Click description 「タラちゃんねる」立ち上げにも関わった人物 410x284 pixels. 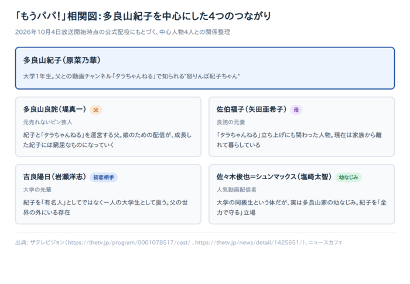coord(299,140)
